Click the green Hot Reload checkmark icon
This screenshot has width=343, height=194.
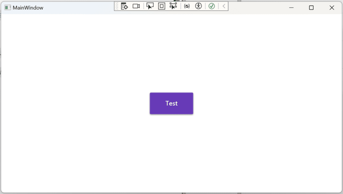tap(211, 6)
